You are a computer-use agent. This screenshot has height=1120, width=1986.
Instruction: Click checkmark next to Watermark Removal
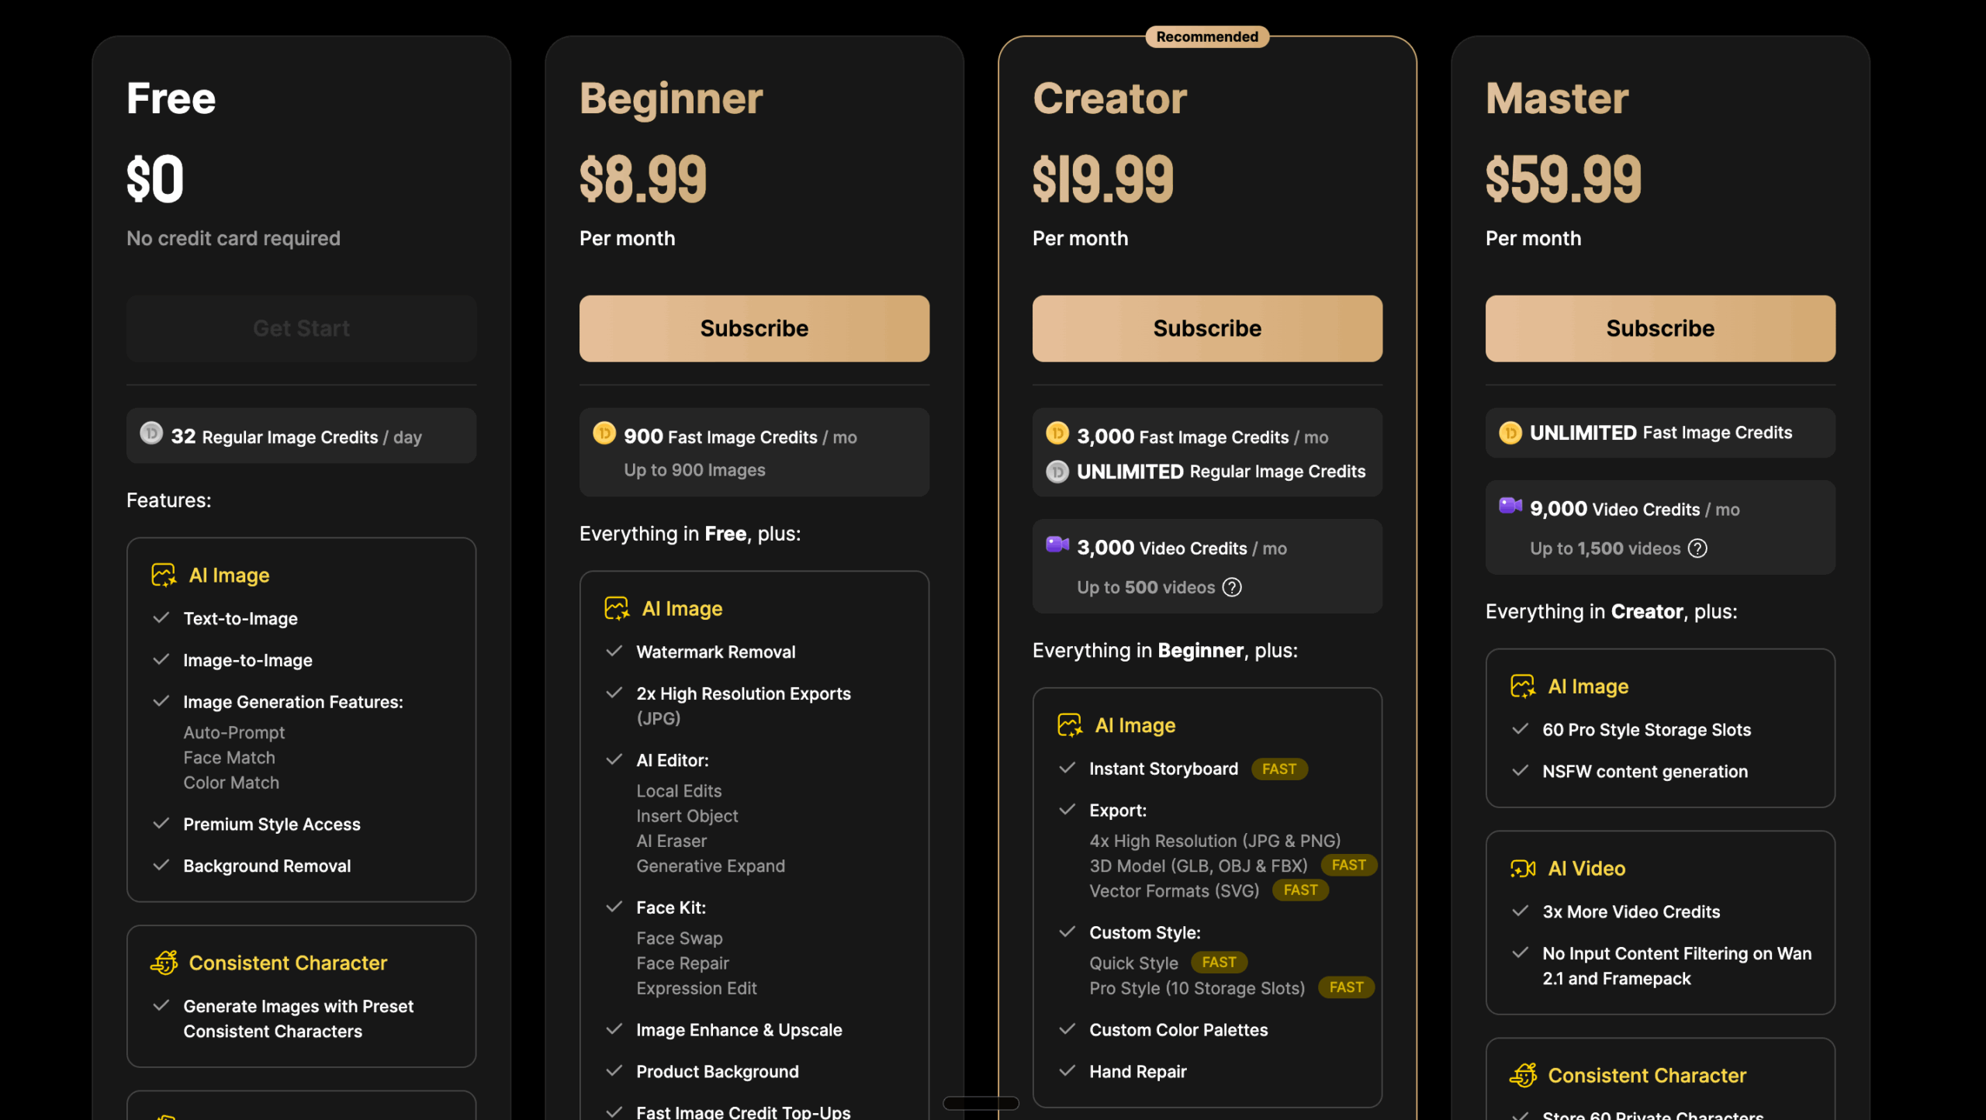tap(614, 652)
